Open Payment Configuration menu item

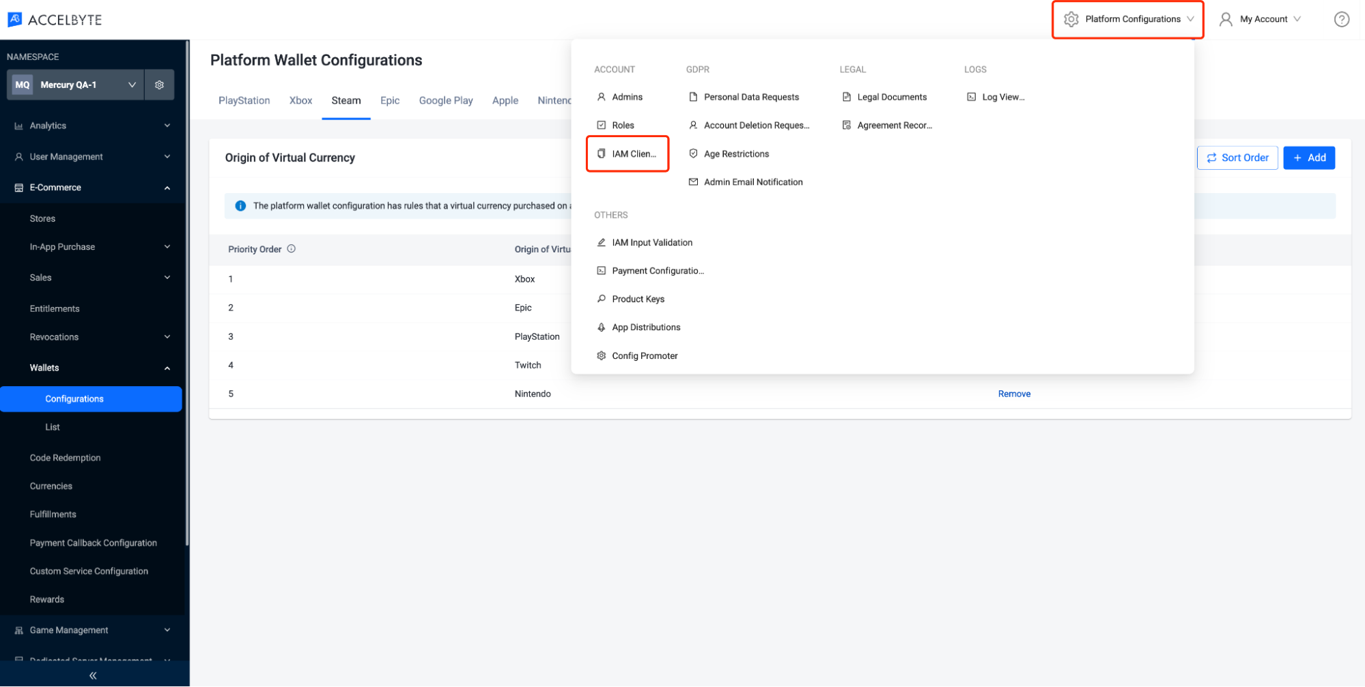pos(650,271)
